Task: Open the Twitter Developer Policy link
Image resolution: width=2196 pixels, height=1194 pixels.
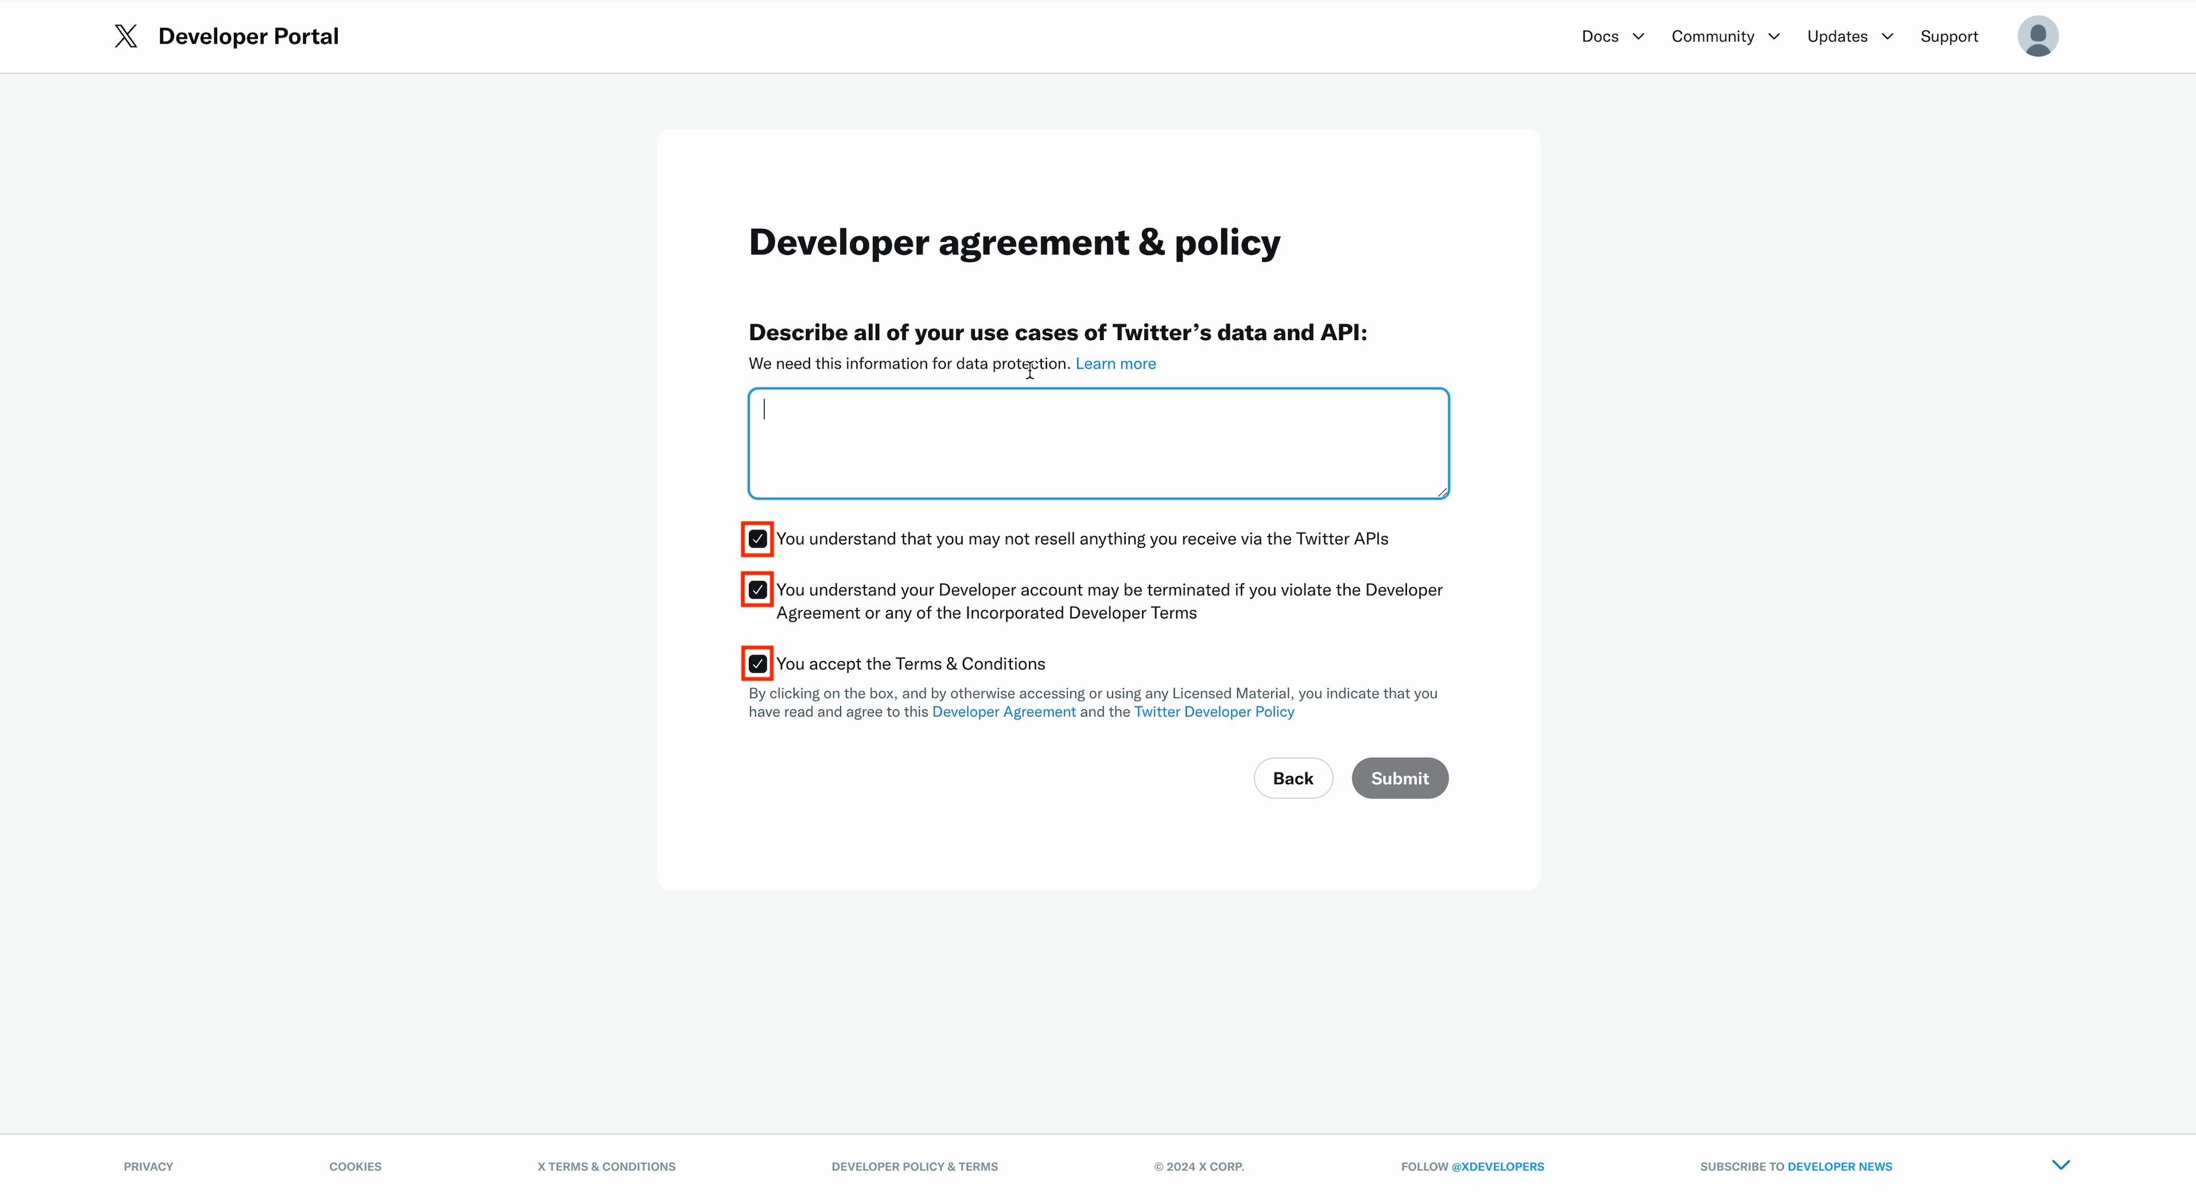Action: coord(1214,711)
